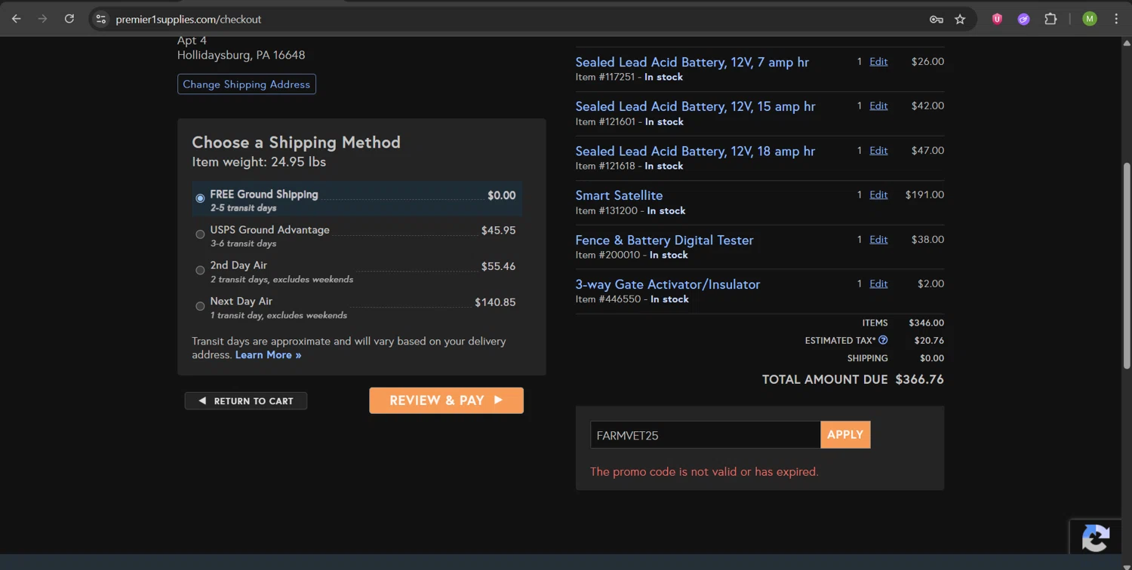Open the pink shield extension icon

[997, 19]
